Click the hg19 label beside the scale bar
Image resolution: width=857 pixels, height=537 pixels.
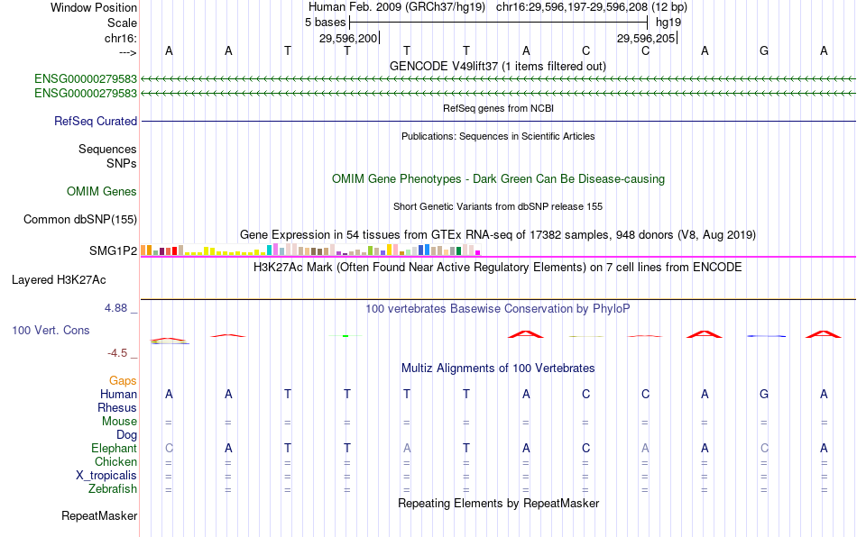[x=668, y=23]
